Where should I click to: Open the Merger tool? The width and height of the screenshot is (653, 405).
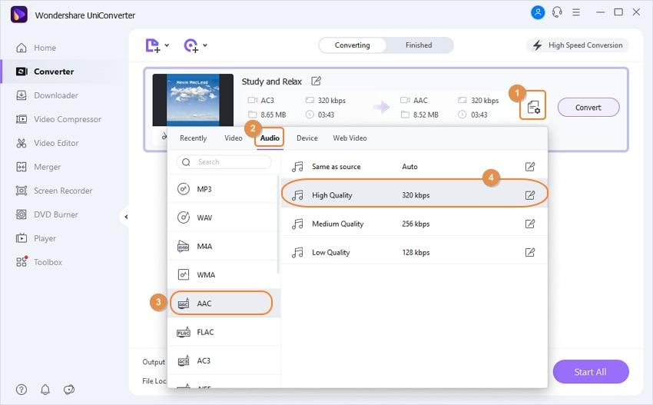click(38, 167)
